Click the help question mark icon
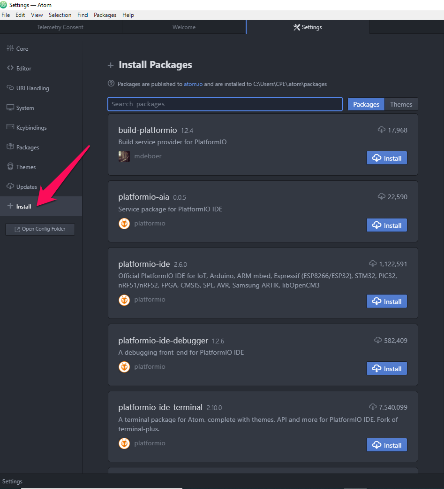The image size is (444, 489). point(111,83)
